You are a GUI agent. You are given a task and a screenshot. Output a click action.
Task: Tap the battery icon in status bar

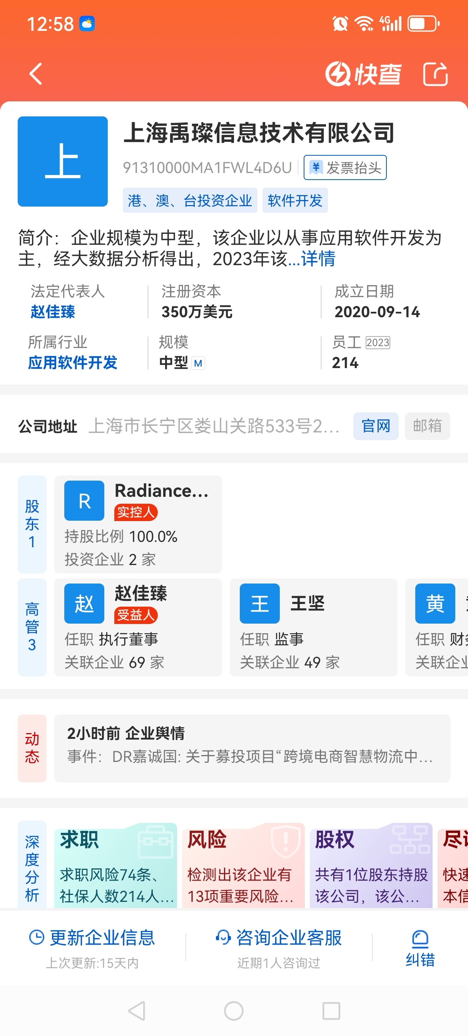[424, 24]
